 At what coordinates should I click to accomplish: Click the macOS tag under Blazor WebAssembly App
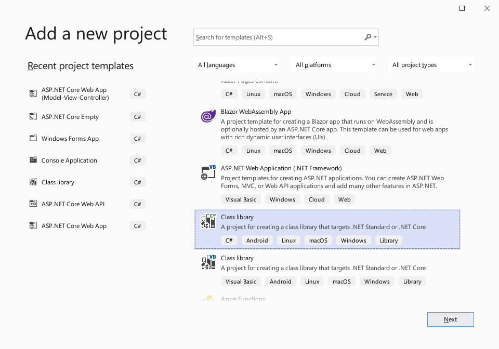click(x=283, y=150)
